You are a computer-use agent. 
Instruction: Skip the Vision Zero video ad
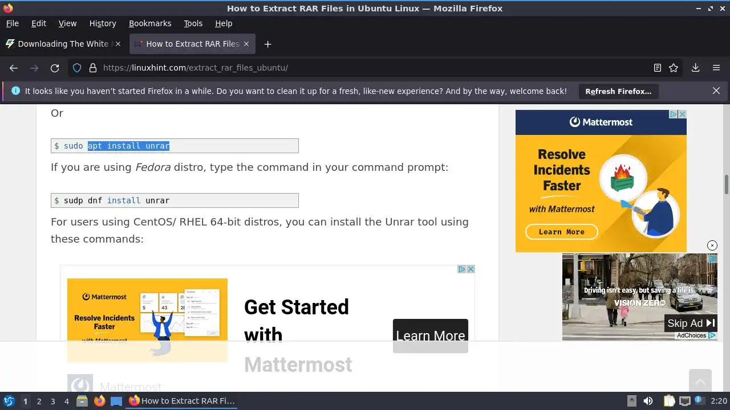pyautogui.click(x=691, y=323)
